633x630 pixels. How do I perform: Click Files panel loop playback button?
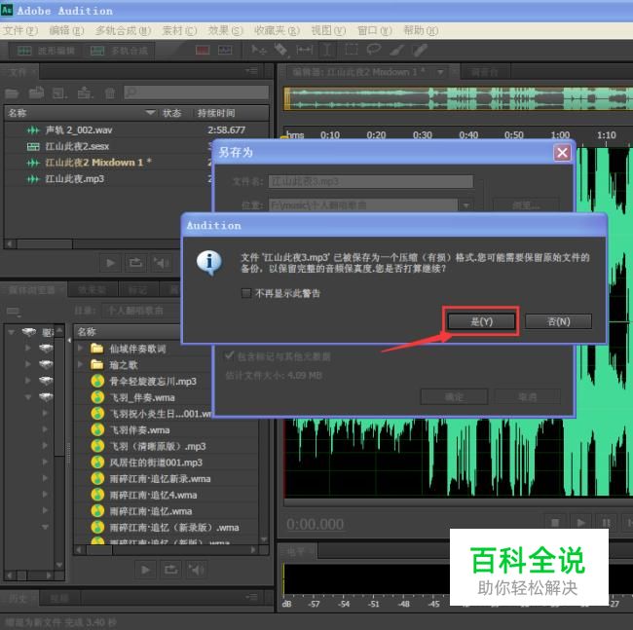pyautogui.click(x=135, y=263)
